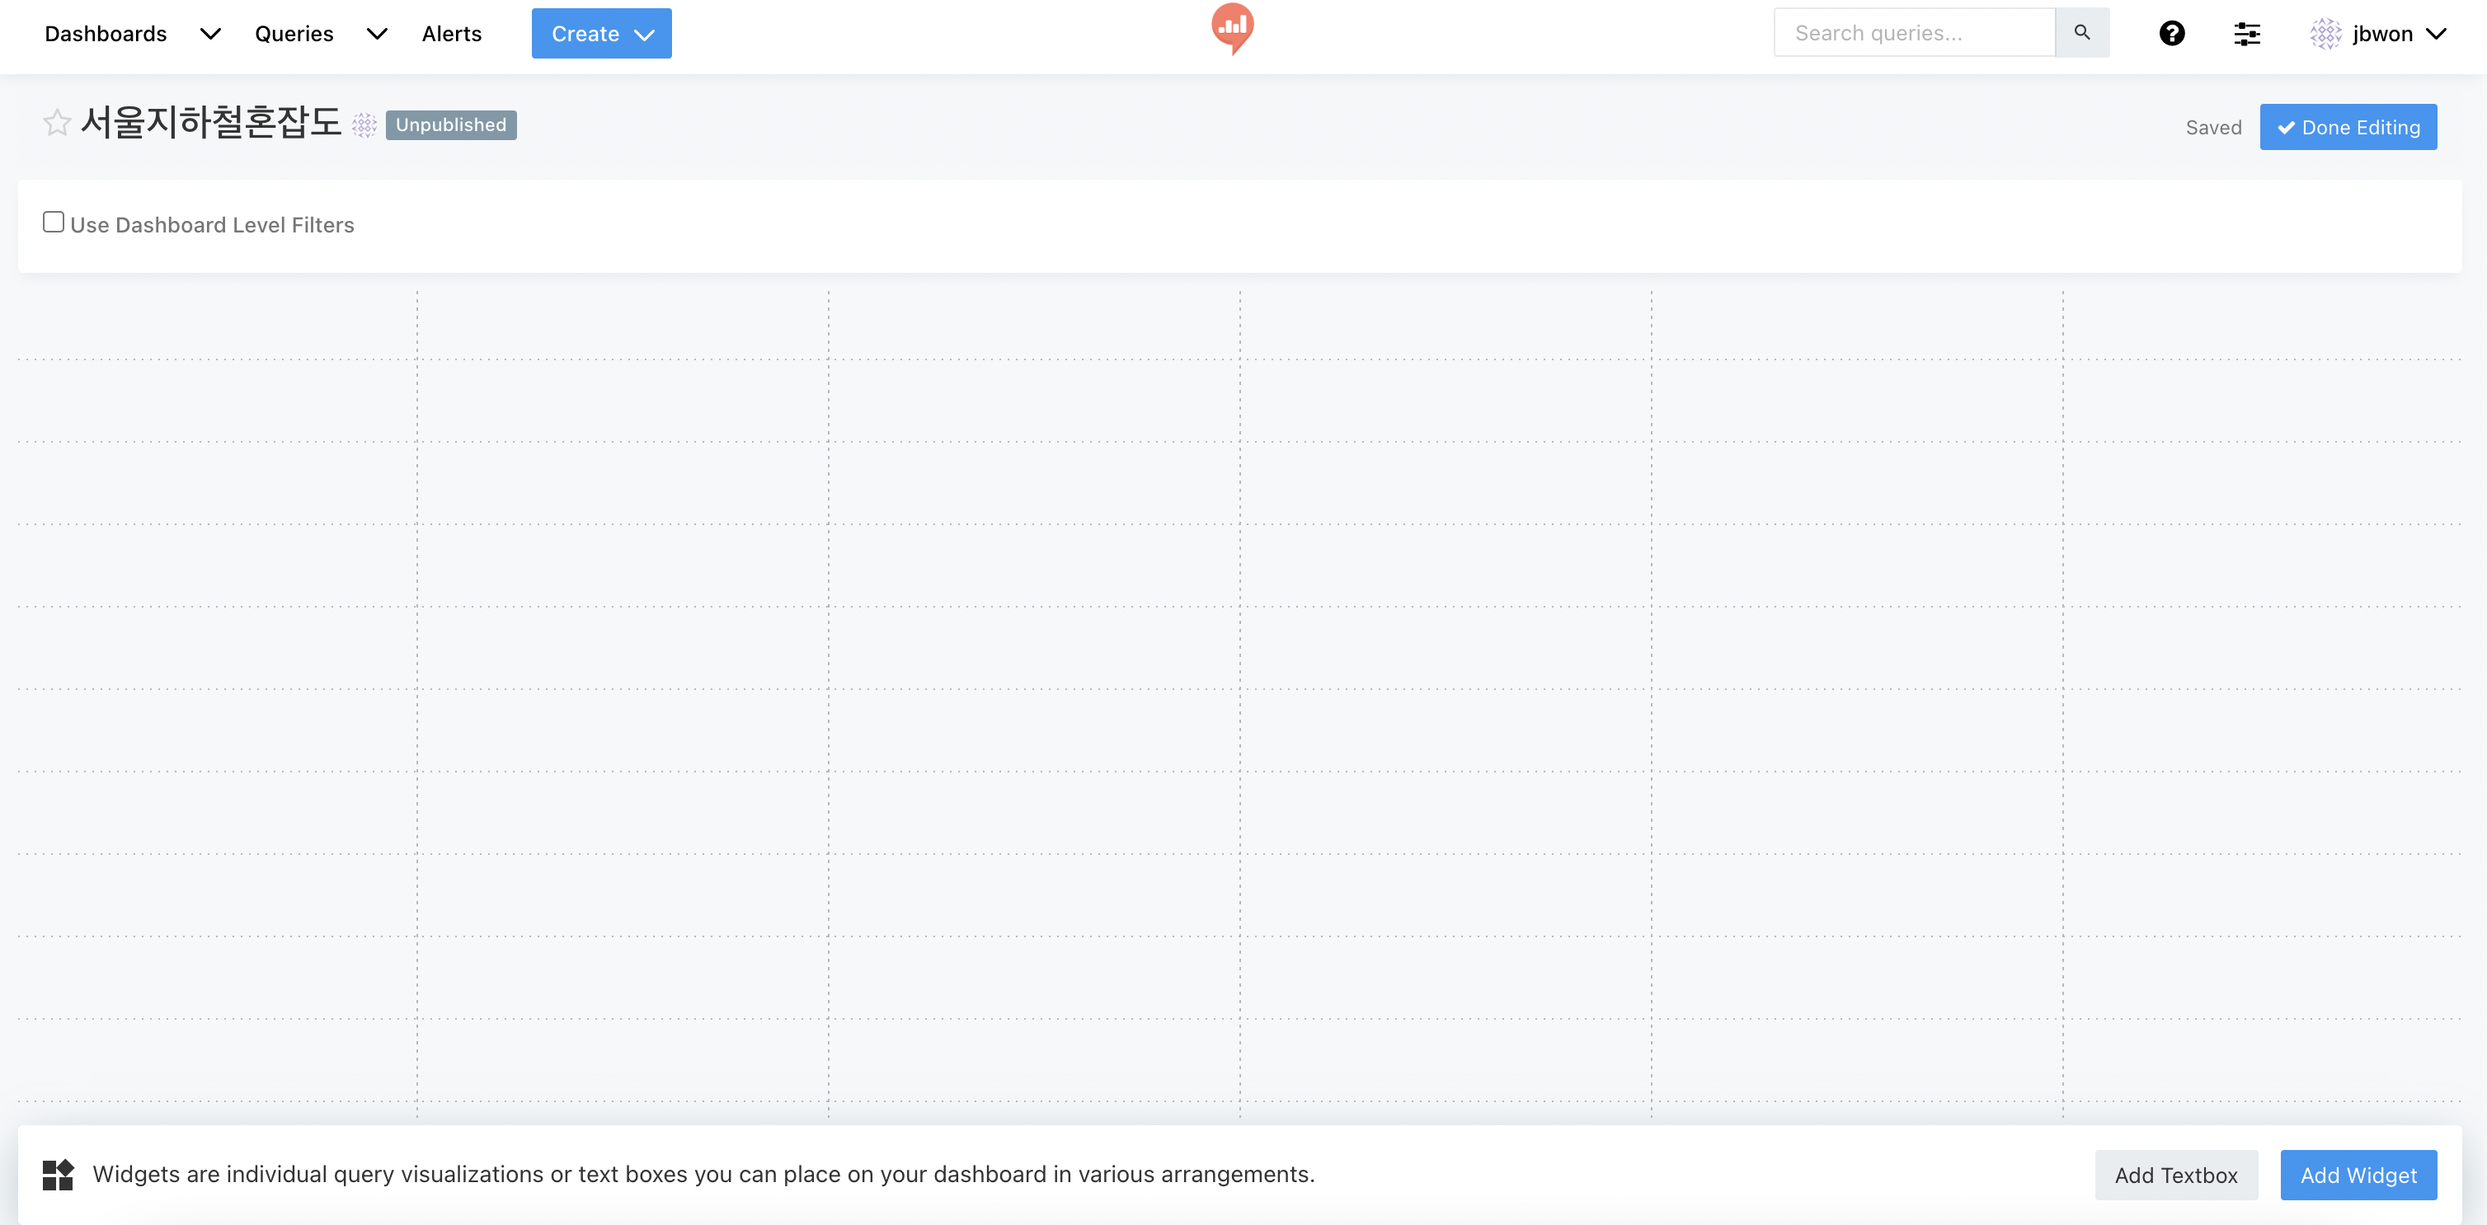Click the Add Textbox button

[2175, 1175]
